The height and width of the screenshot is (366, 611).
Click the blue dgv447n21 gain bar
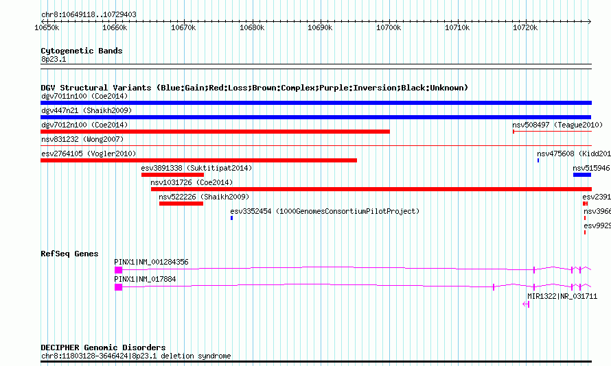(316, 117)
